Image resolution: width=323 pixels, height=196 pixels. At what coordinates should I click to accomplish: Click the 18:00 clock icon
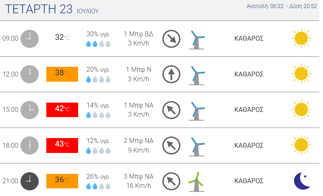[x=30, y=145]
